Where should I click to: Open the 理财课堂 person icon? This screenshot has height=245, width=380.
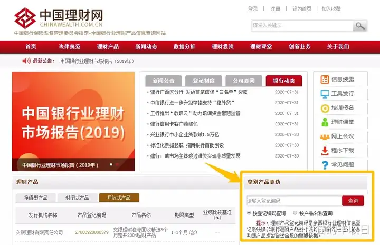pos(325,122)
